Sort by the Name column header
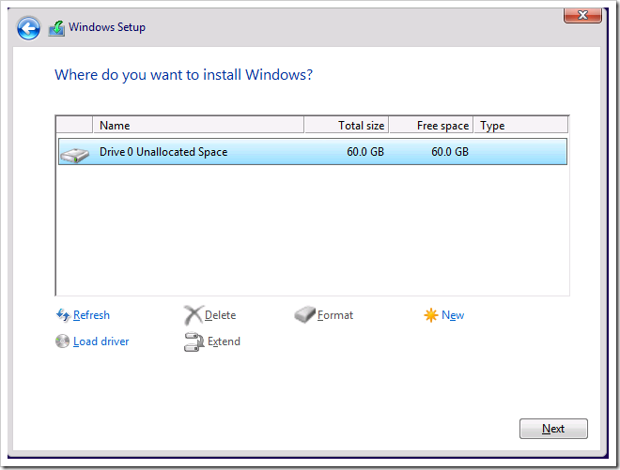 tap(197, 126)
